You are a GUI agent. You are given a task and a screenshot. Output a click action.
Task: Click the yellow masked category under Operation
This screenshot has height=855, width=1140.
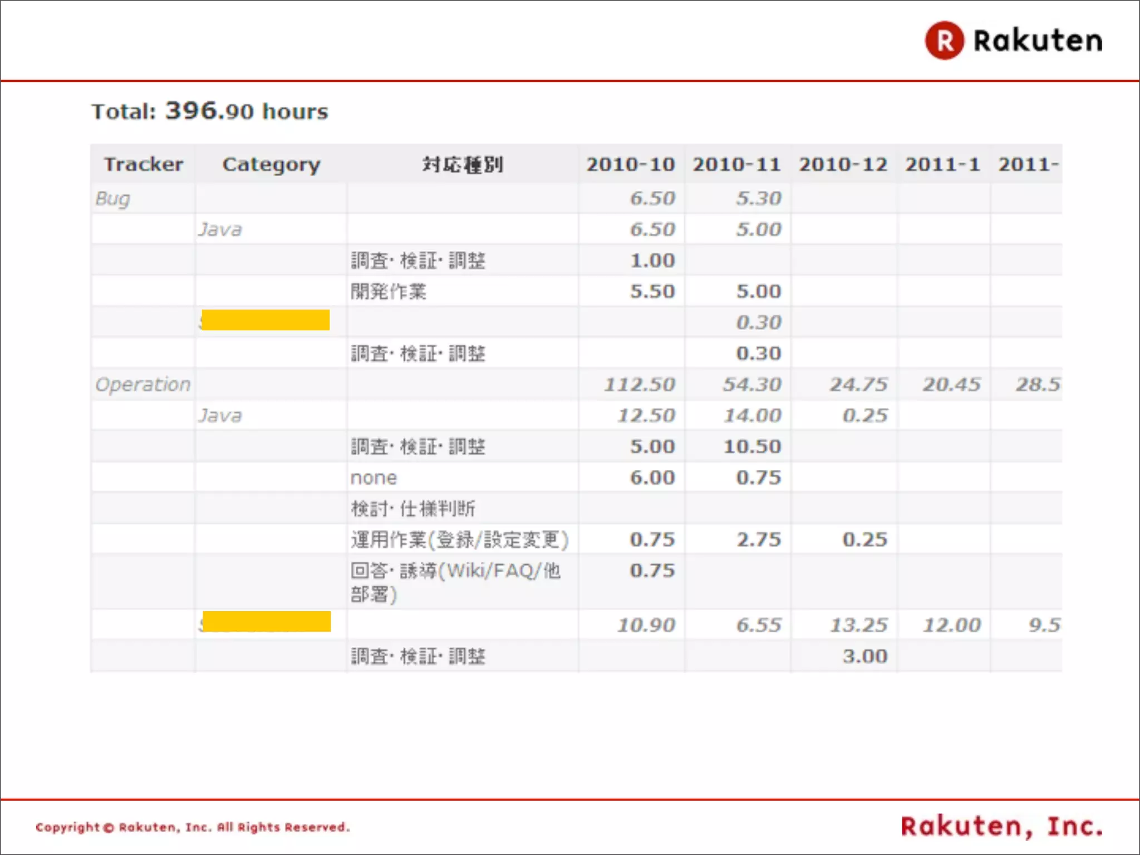pos(267,622)
